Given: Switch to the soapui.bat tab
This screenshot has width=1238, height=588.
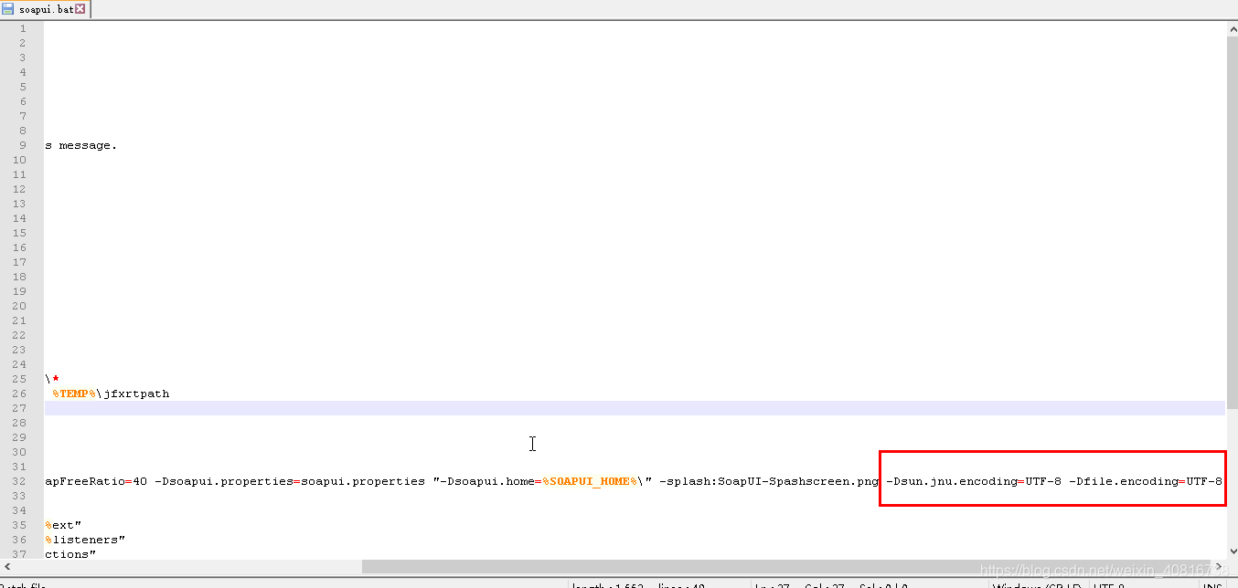Looking at the screenshot, I should point(45,9).
